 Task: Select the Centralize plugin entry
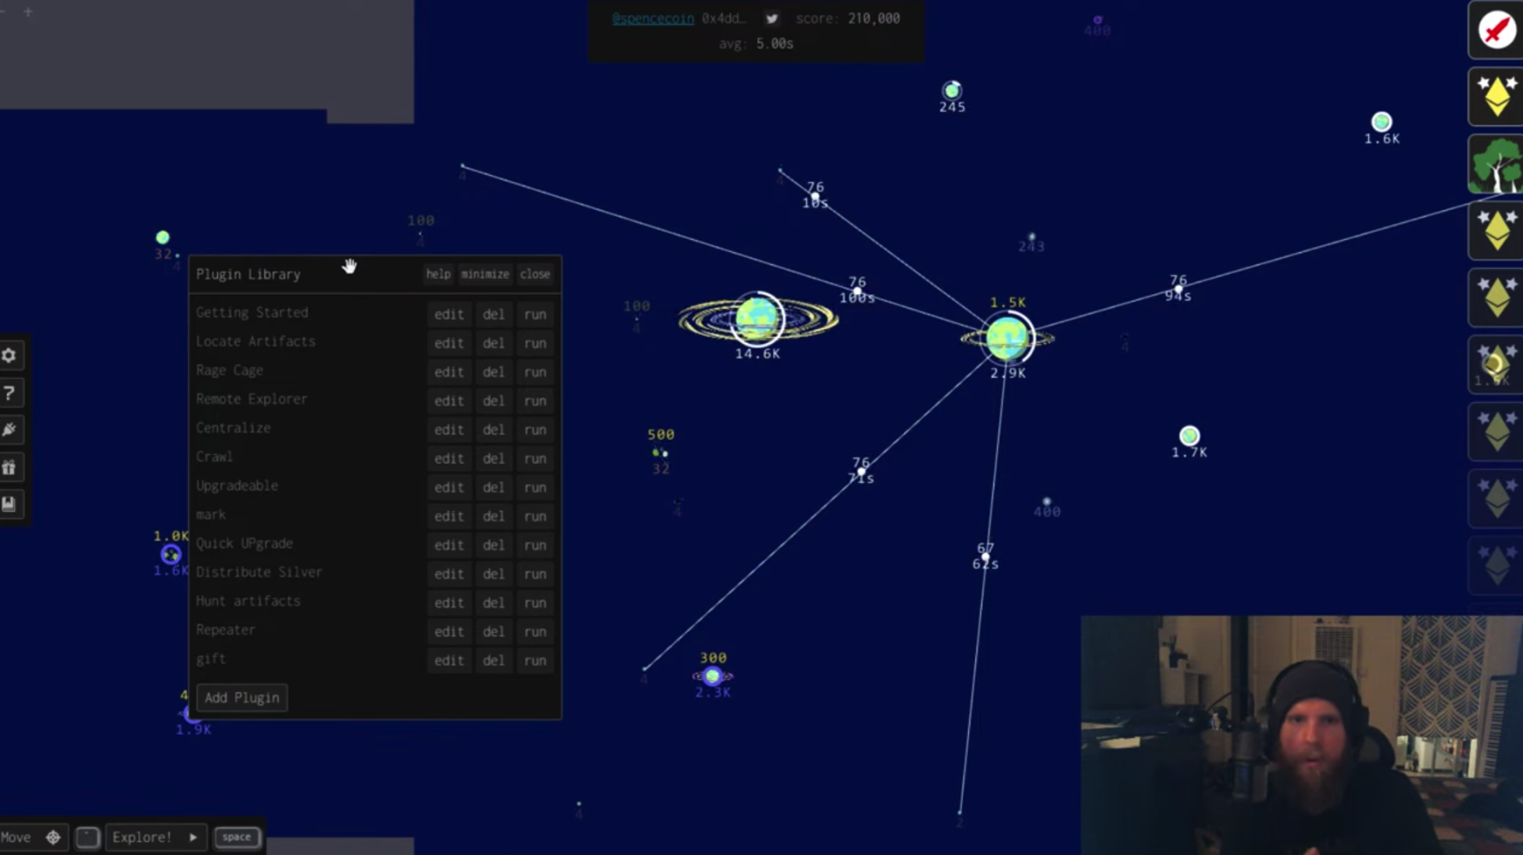(234, 427)
